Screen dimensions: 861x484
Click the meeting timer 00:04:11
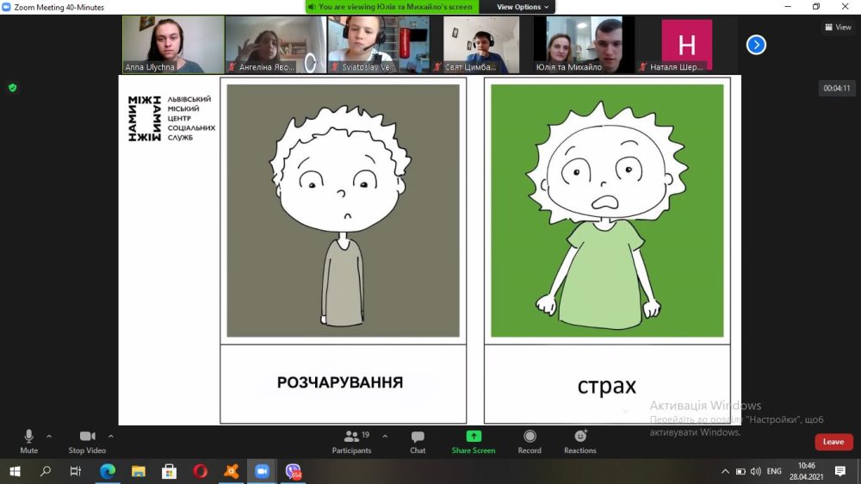tap(837, 88)
